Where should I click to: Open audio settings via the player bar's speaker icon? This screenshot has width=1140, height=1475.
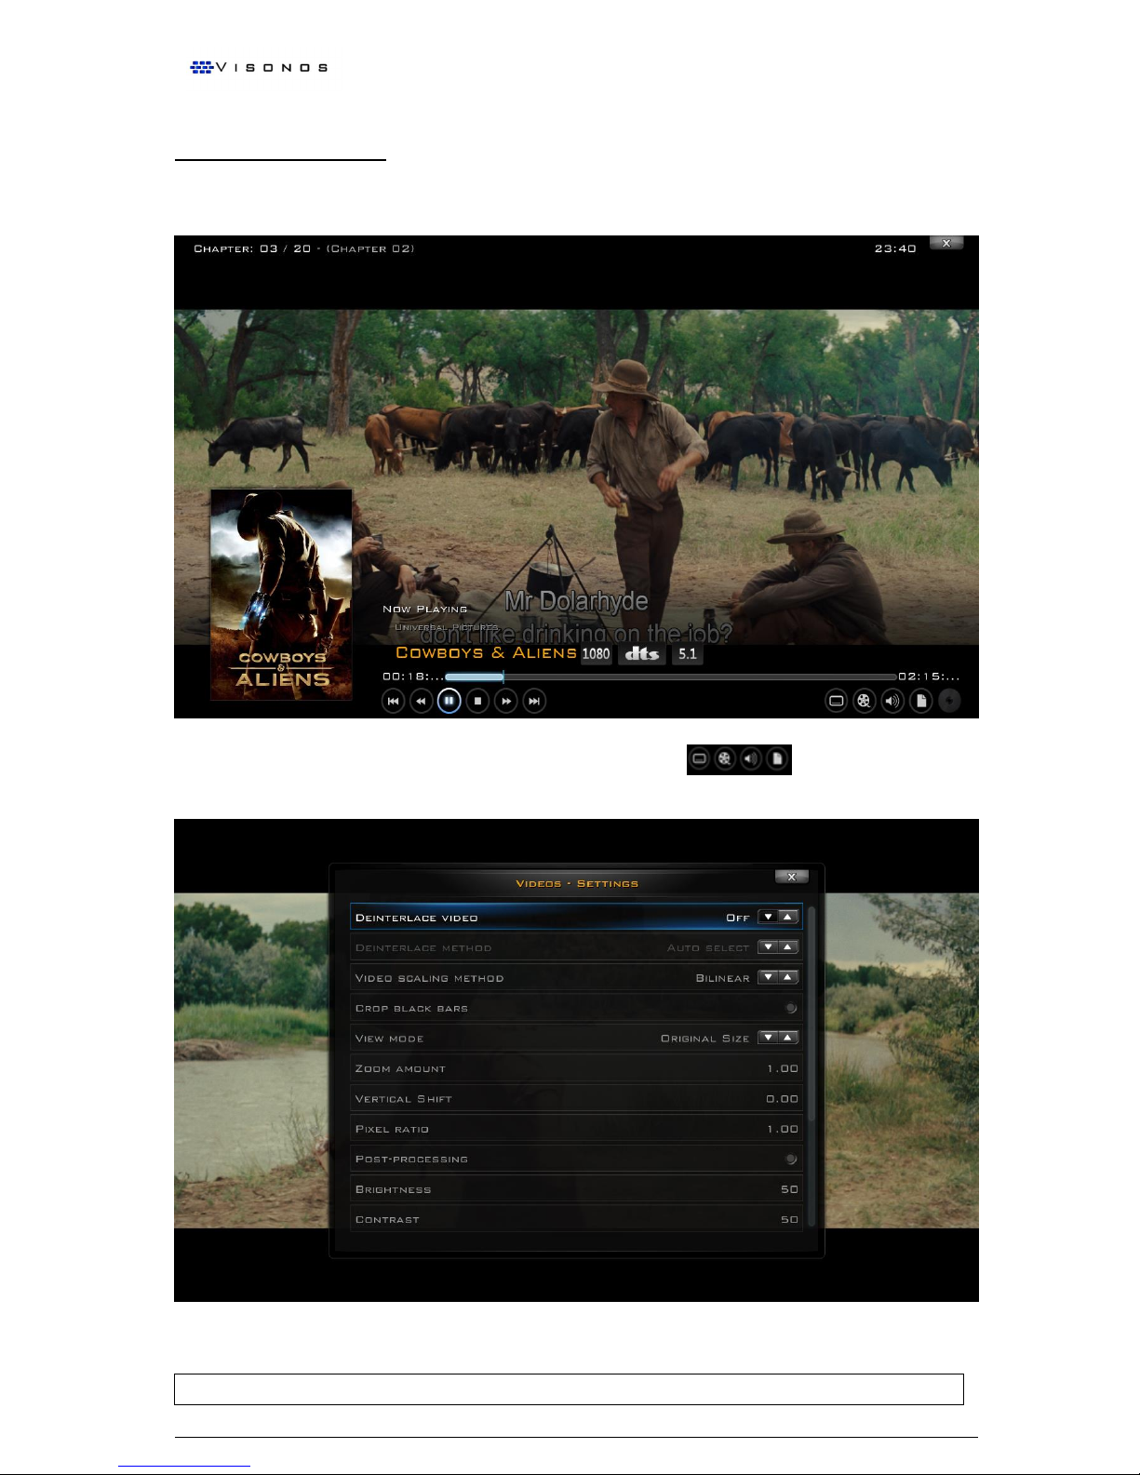click(892, 701)
